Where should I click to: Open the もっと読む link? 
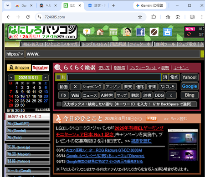[x=179, y=118]
